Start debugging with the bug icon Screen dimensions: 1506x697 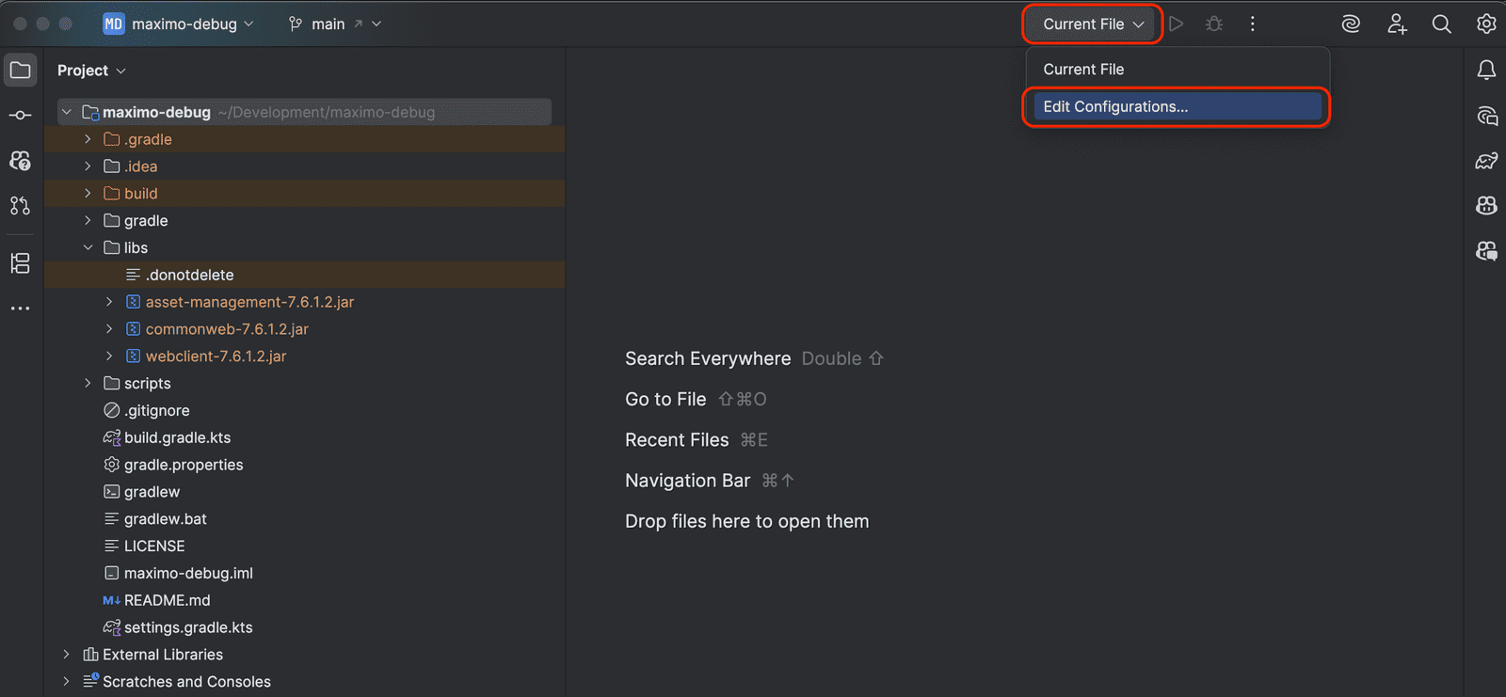1214,24
